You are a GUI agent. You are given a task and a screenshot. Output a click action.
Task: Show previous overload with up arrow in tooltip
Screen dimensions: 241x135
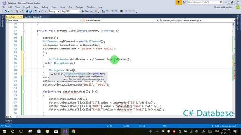[52, 74]
